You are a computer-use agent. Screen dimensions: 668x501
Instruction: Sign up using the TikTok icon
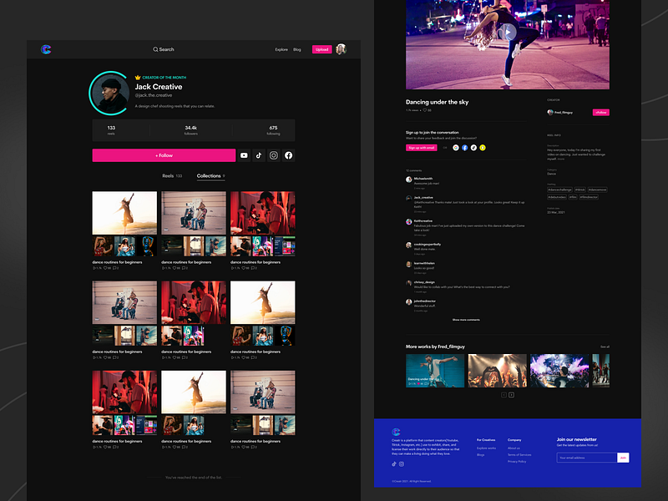pyautogui.click(x=473, y=148)
